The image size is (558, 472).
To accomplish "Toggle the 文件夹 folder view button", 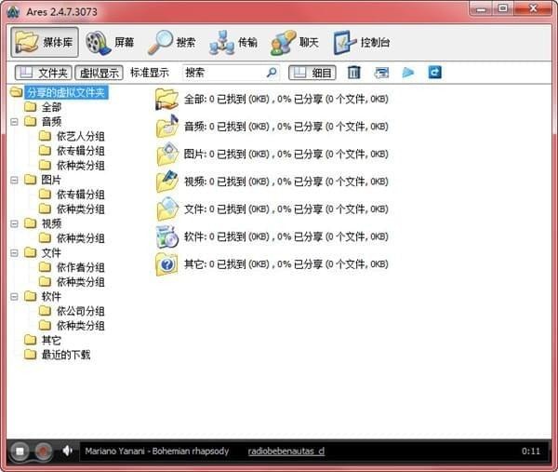I will coord(44,73).
